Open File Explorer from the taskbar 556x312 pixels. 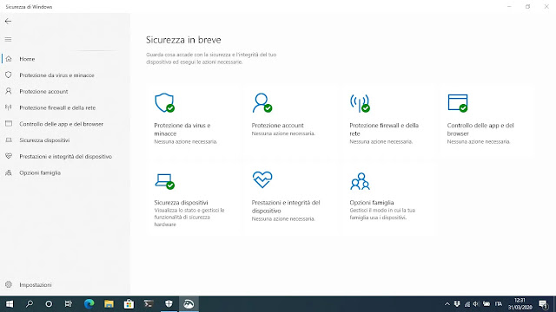pos(109,304)
